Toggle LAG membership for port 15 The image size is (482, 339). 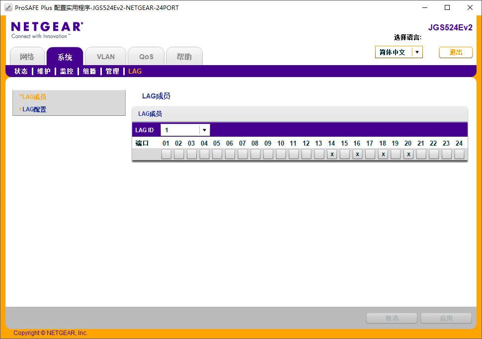pyautogui.click(x=345, y=154)
